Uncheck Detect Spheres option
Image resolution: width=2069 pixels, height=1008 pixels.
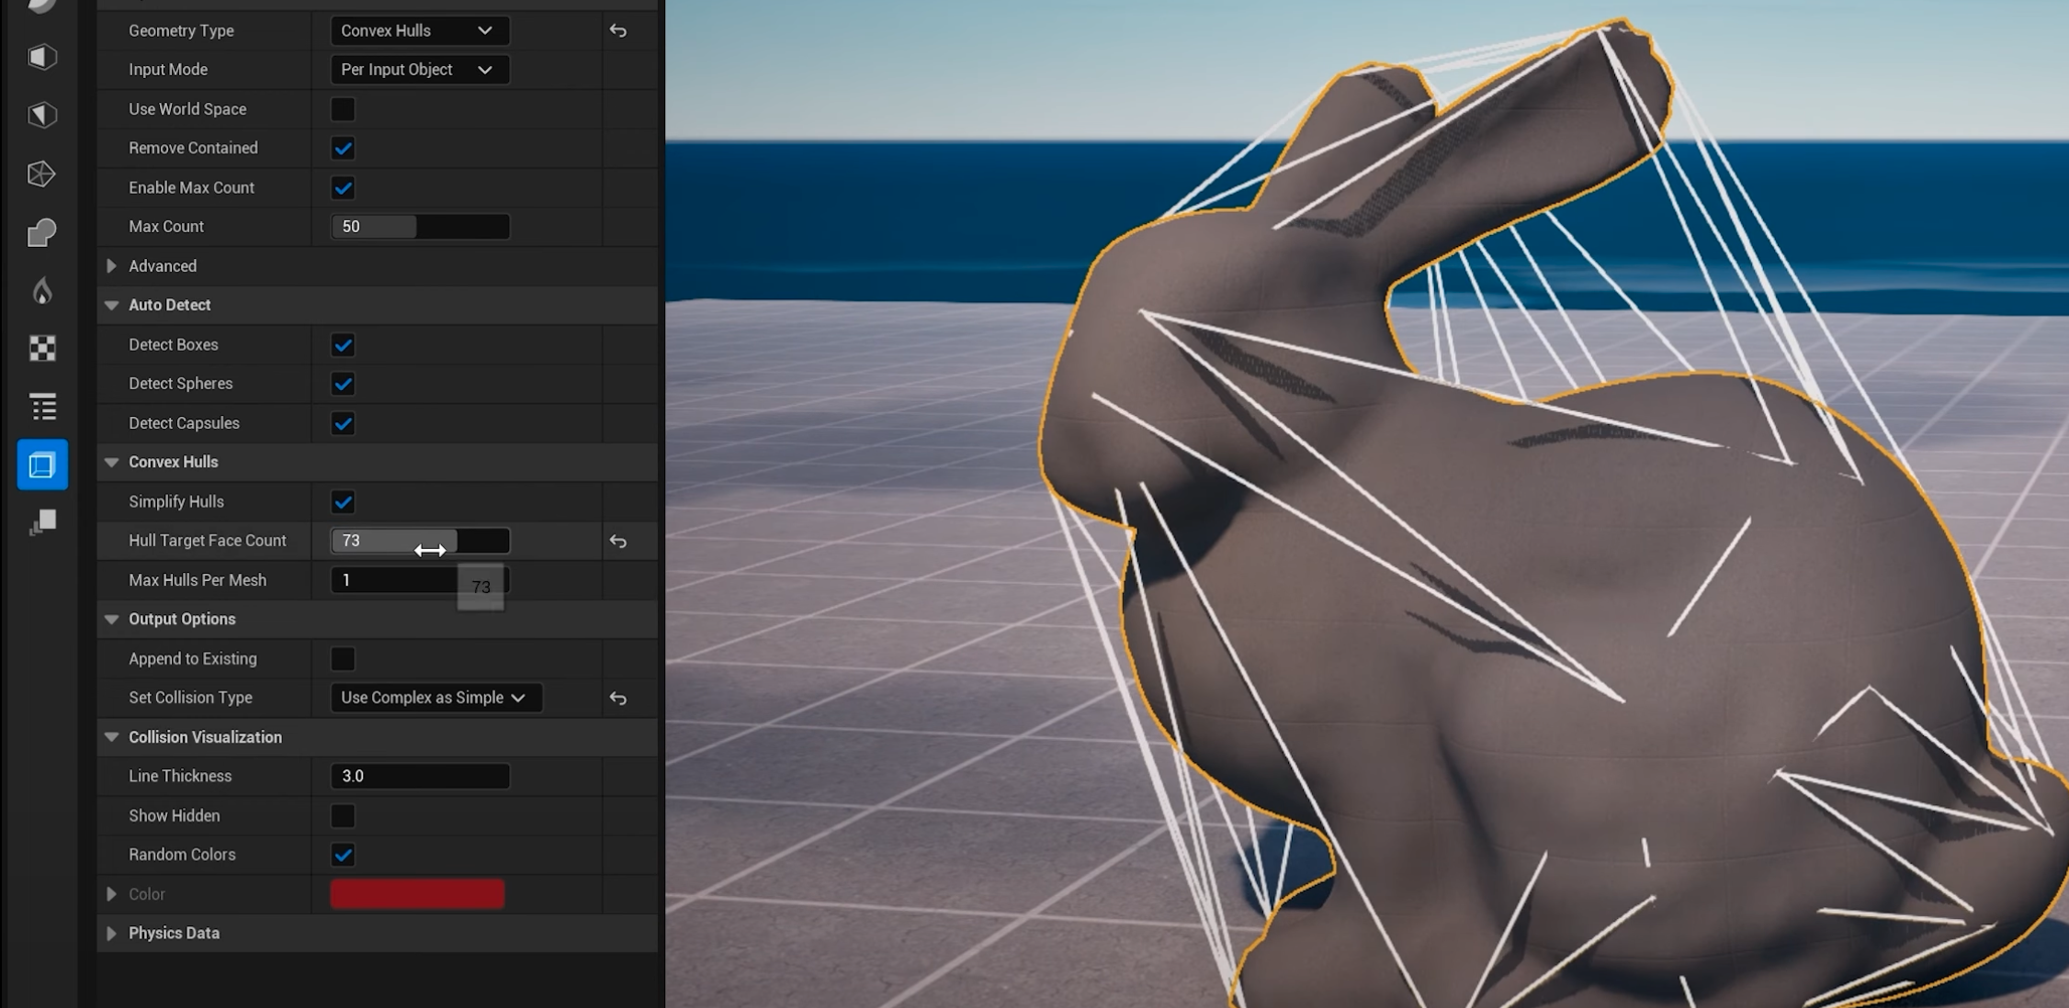click(343, 384)
